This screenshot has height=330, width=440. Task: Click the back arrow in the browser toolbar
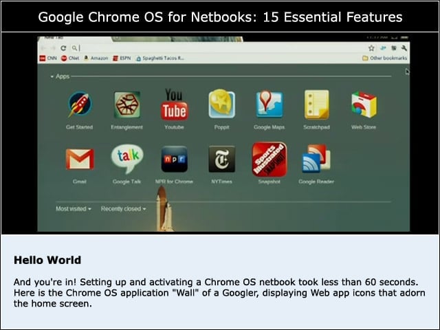(x=43, y=48)
